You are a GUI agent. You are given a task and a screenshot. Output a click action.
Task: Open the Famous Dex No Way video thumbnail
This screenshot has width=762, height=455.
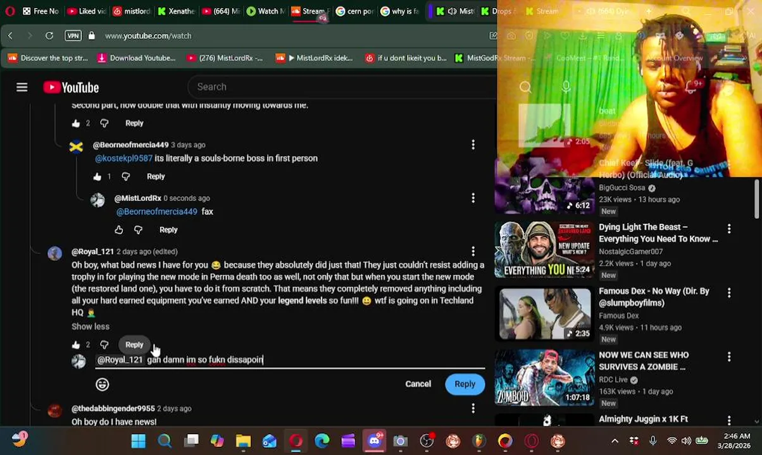pyautogui.click(x=544, y=313)
